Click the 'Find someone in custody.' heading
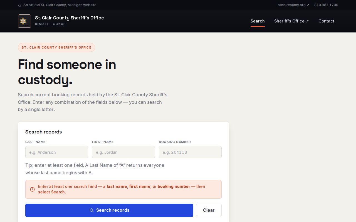Screen dimensions: 356x222 coord(67,72)
